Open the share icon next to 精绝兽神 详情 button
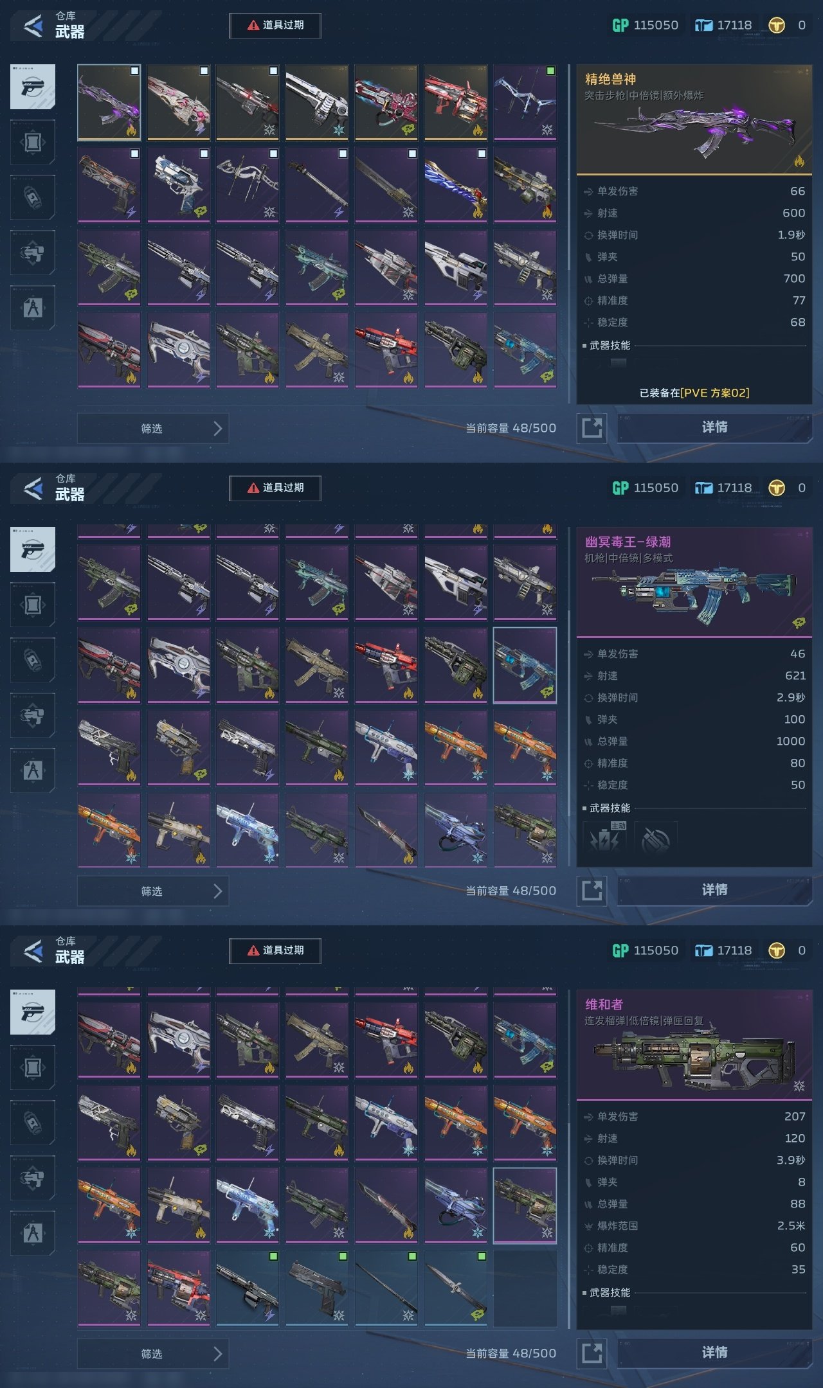The width and height of the screenshot is (823, 1388). tap(592, 428)
